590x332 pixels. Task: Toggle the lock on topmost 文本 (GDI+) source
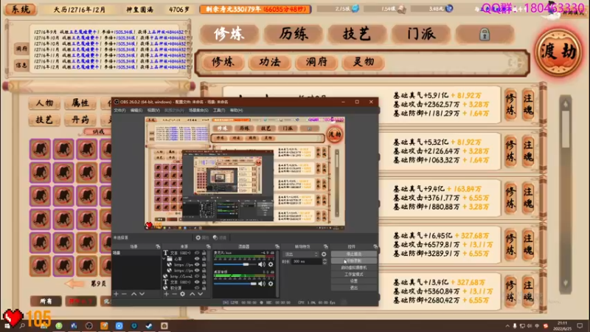204,253
